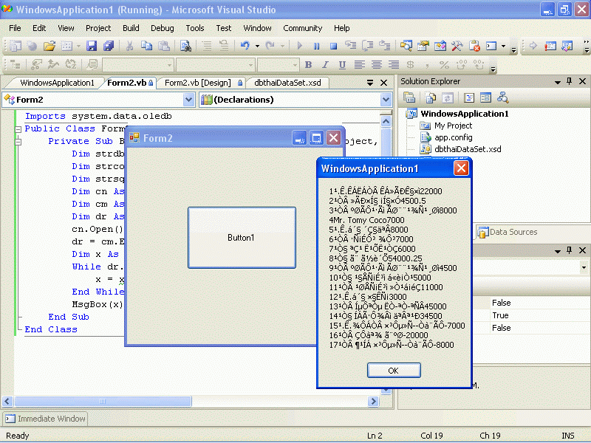Toggle Bold formatting in the toolbar
The width and height of the screenshot is (591, 443).
tap(308, 65)
